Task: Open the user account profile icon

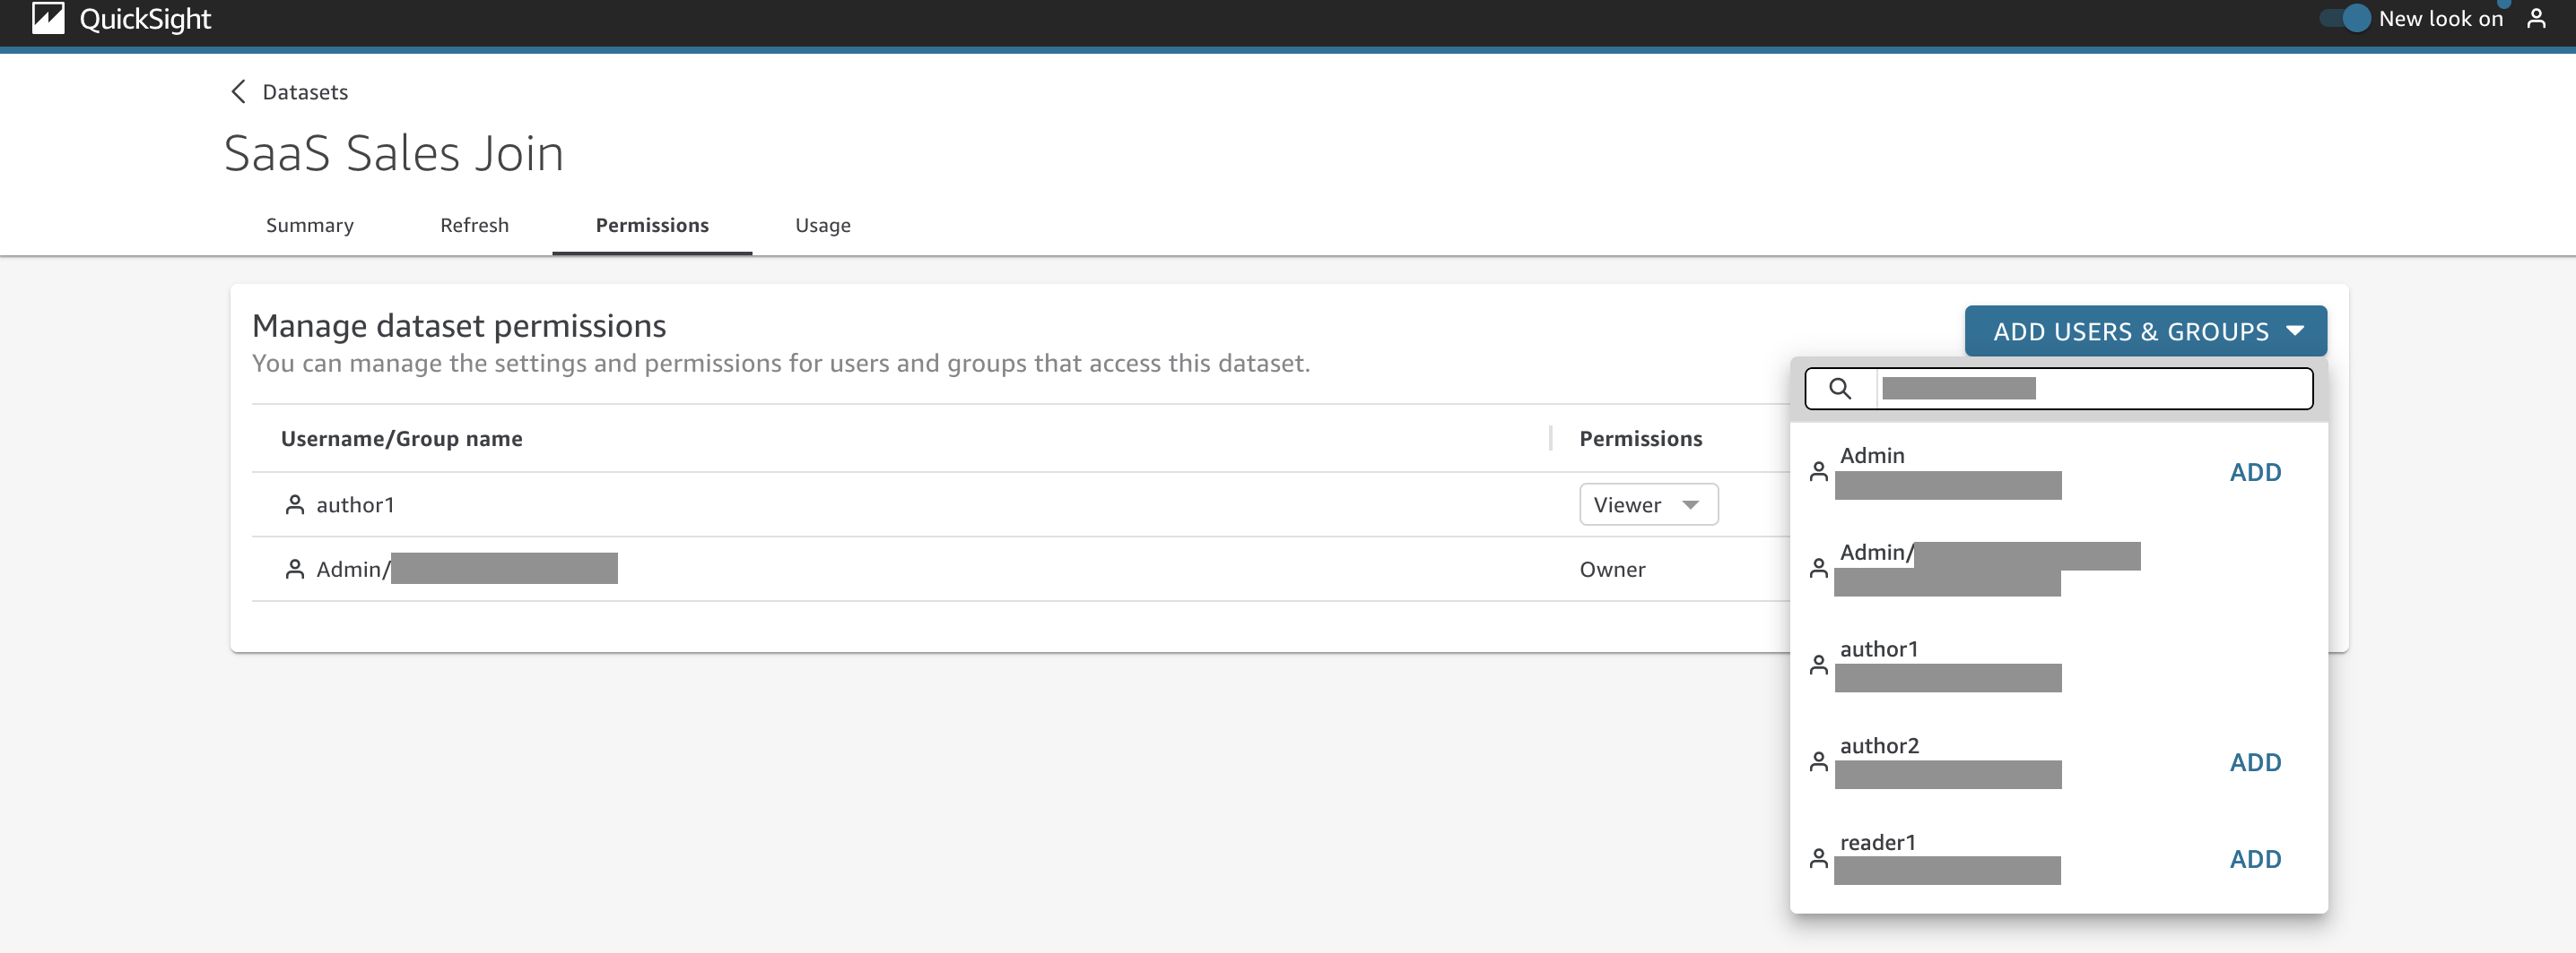Action: click(x=2536, y=19)
